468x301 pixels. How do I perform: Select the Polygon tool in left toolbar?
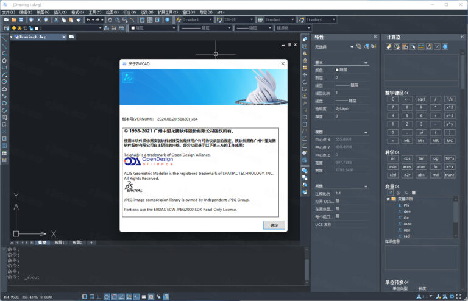[x=4, y=60]
